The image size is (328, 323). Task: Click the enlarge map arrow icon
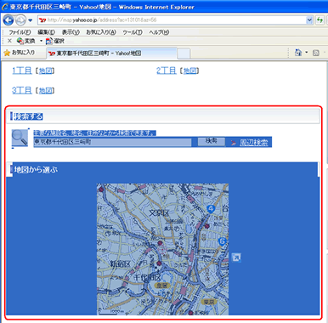pyautogui.click(x=236, y=258)
